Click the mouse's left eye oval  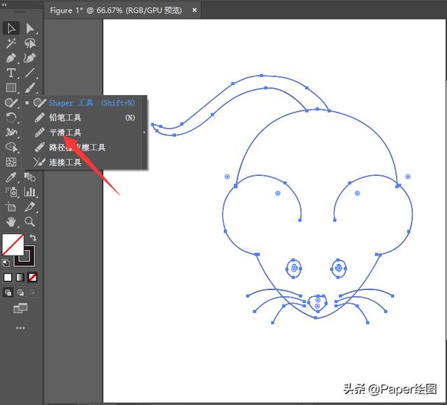pos(293,268)
